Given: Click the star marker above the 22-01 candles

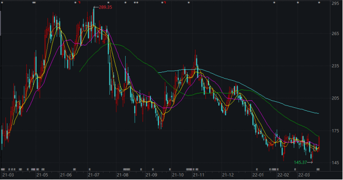Looking at the screenshot, I should [x=274, y=2].
